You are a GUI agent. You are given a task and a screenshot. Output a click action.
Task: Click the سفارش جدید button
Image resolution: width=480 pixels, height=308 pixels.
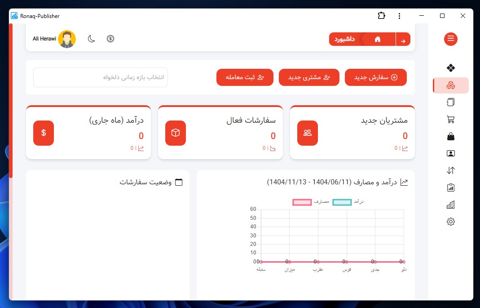375,77
